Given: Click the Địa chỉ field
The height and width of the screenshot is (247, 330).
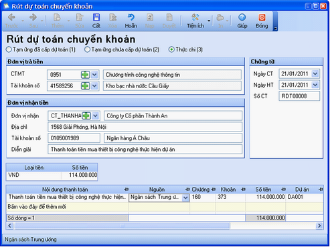Looking at the screenshot, I should 145,127.
